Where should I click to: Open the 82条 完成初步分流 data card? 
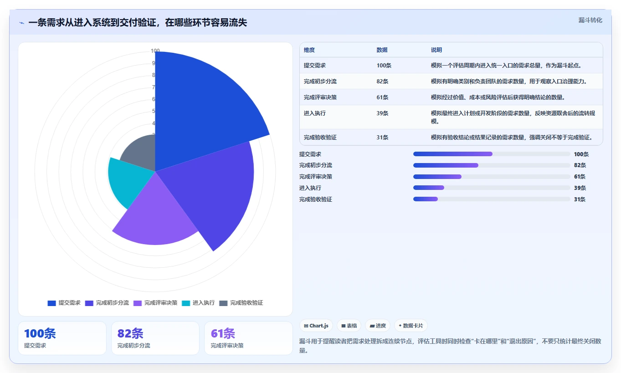pos(155,338)
